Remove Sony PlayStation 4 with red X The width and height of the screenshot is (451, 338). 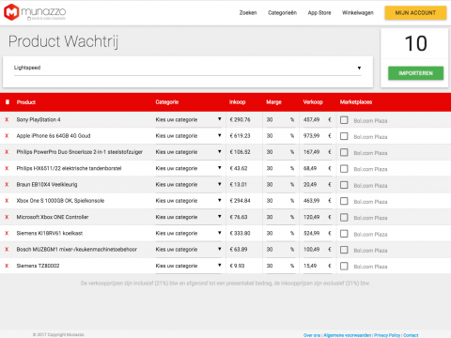7,119
